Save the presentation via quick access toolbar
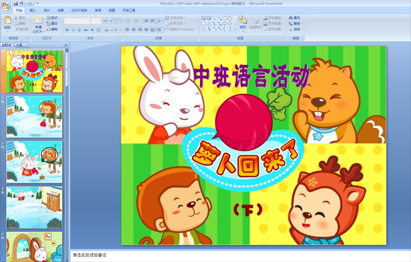The height and width of the screenshot is (262, 411). 16,3
